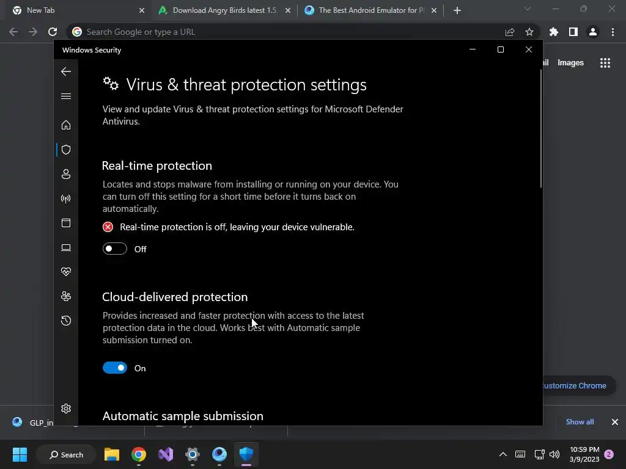Open GLP_in downloaded file item
This screenshot has width=626, height=469.
point(34,423)
